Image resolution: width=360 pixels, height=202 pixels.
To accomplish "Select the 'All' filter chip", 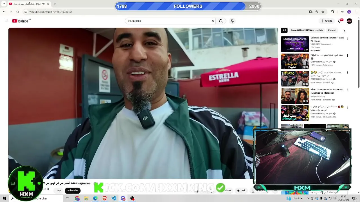I will (x=284, y=30).
